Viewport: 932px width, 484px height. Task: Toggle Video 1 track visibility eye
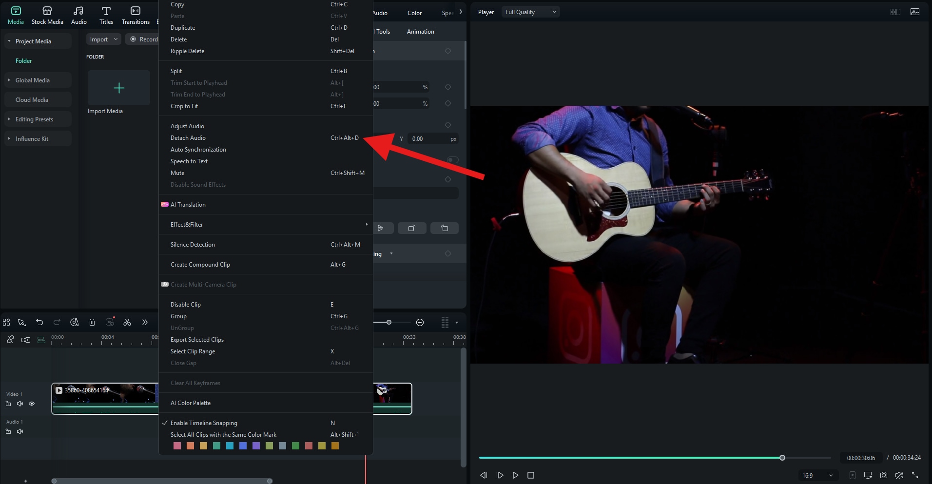coord(32,404)
